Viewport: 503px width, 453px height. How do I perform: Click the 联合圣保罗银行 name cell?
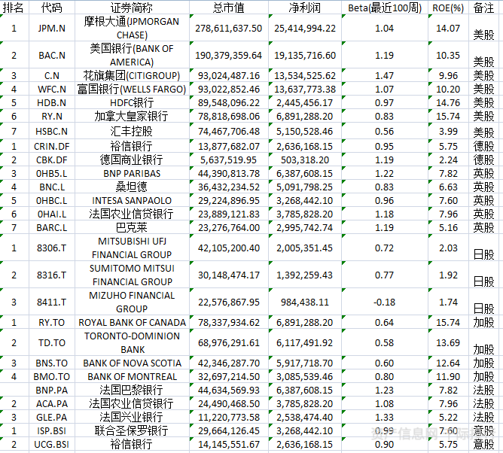(x=132, y=430)
